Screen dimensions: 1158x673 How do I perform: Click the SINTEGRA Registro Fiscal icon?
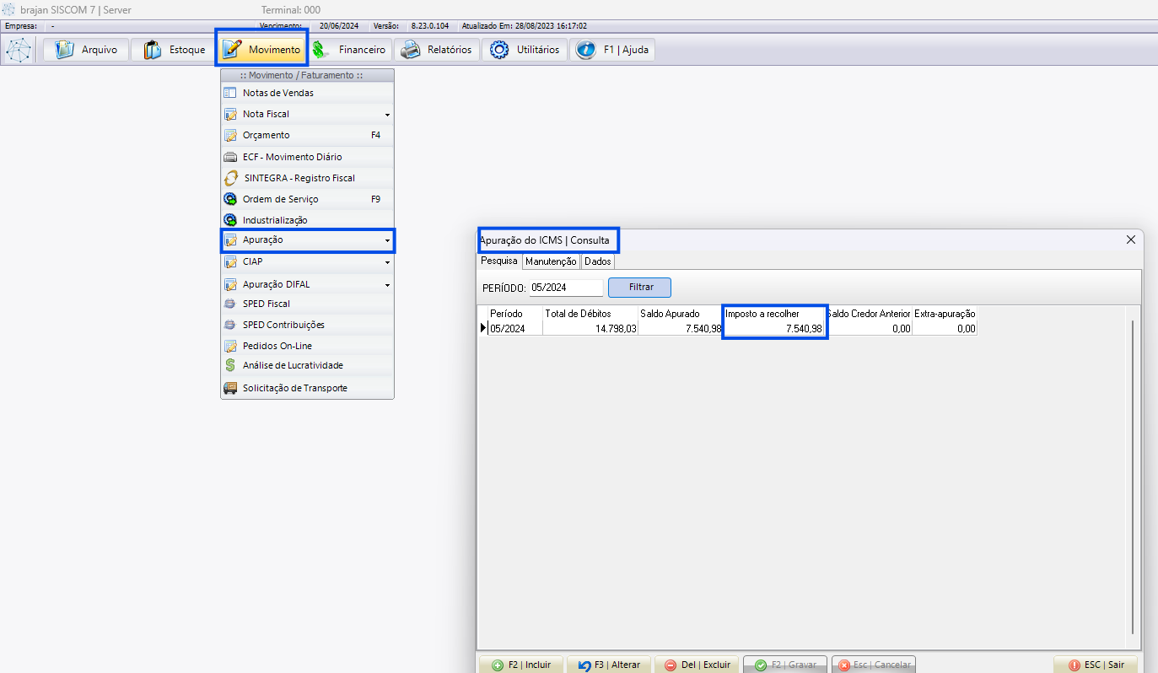(230, 178)
